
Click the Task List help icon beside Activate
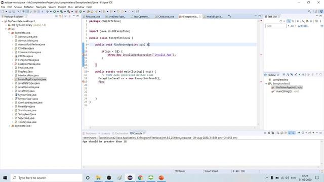pos(322,26)
